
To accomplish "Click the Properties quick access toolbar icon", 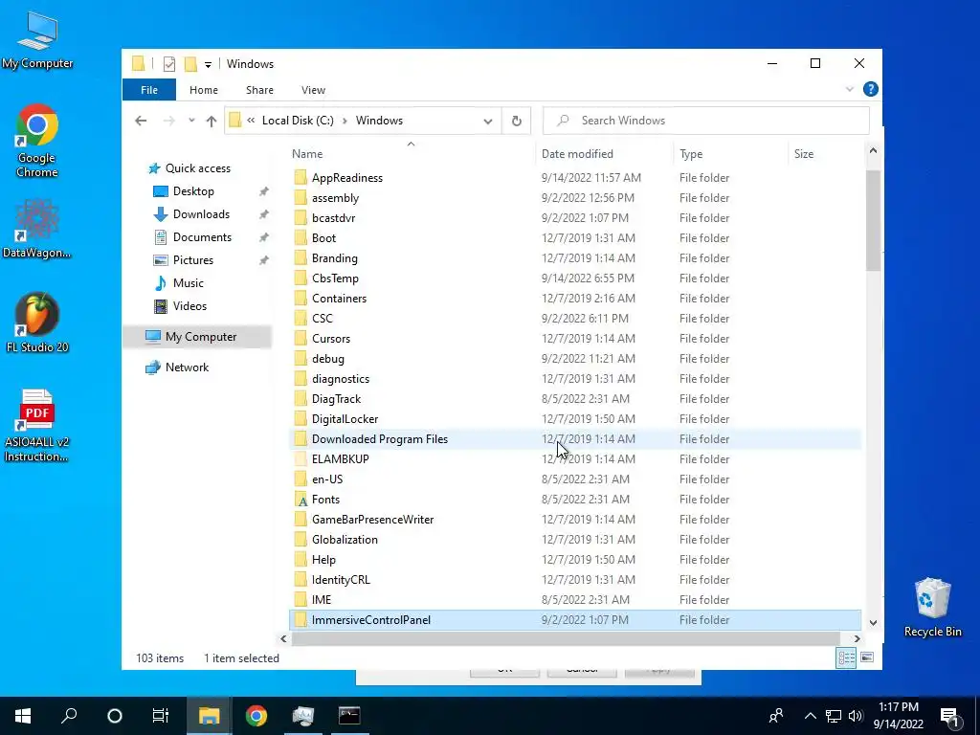I will point(168,64).
